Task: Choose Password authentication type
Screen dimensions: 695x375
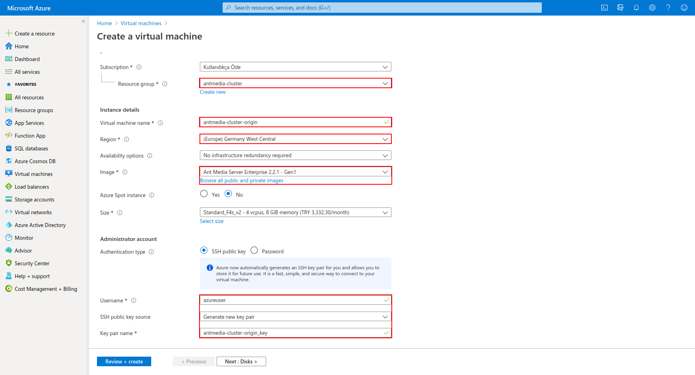Action: point(254,251)
